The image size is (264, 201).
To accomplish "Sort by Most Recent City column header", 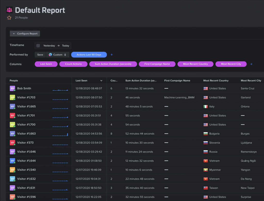I will pos(251,81).
